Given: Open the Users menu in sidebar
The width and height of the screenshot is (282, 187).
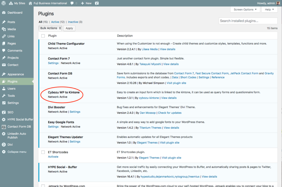Looking at the screenshot, I should tap(12, 89).
